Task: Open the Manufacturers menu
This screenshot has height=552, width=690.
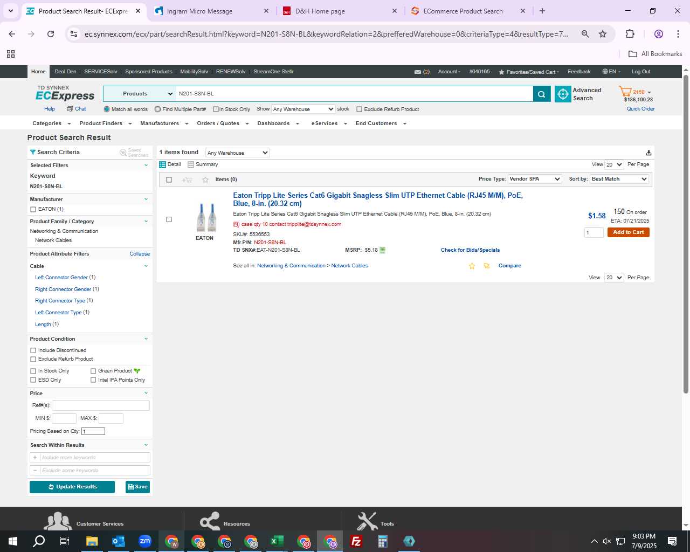Action: pos(164,123)
